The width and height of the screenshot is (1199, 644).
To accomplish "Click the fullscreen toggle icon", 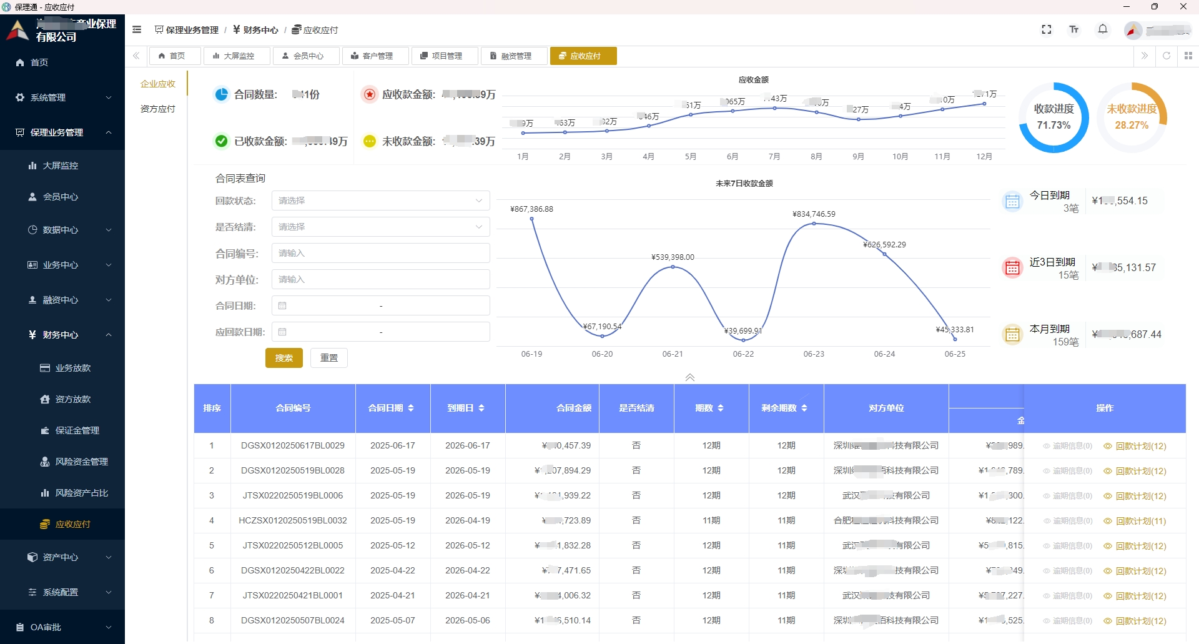I will coord(1047,29).
